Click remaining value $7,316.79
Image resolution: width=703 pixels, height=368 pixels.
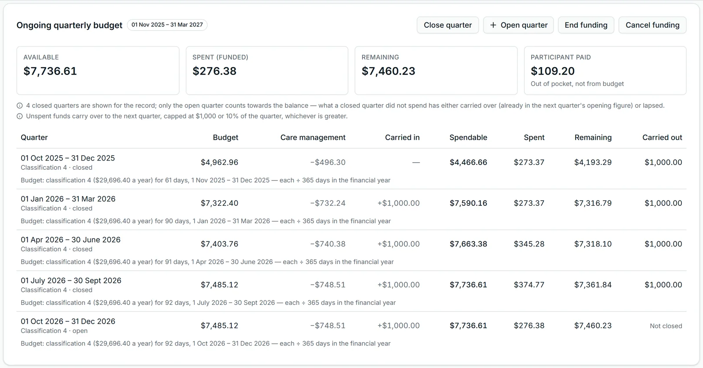click(593, 203)
